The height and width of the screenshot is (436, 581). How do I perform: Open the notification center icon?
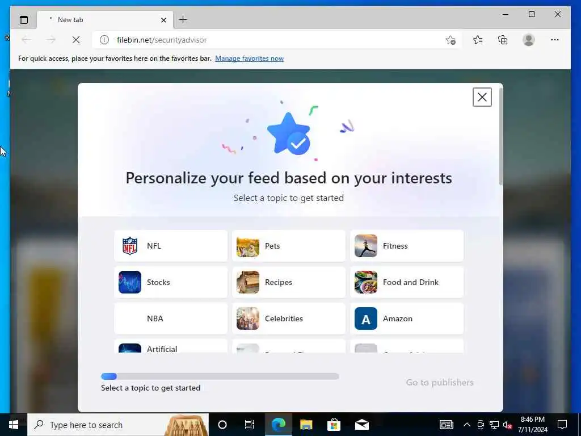pos(562,425)
